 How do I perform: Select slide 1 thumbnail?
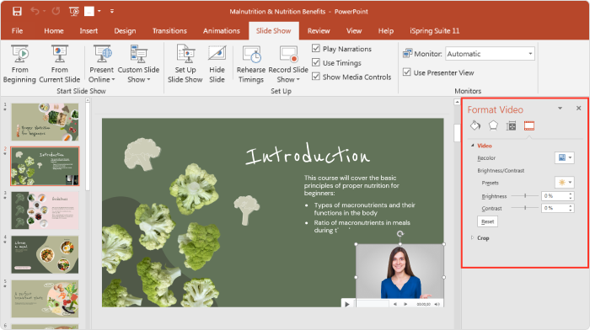pos(45,122)
